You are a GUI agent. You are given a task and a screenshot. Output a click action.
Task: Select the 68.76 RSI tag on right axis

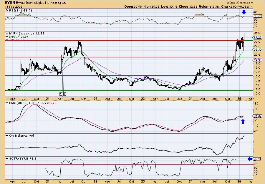click(258, 16)
